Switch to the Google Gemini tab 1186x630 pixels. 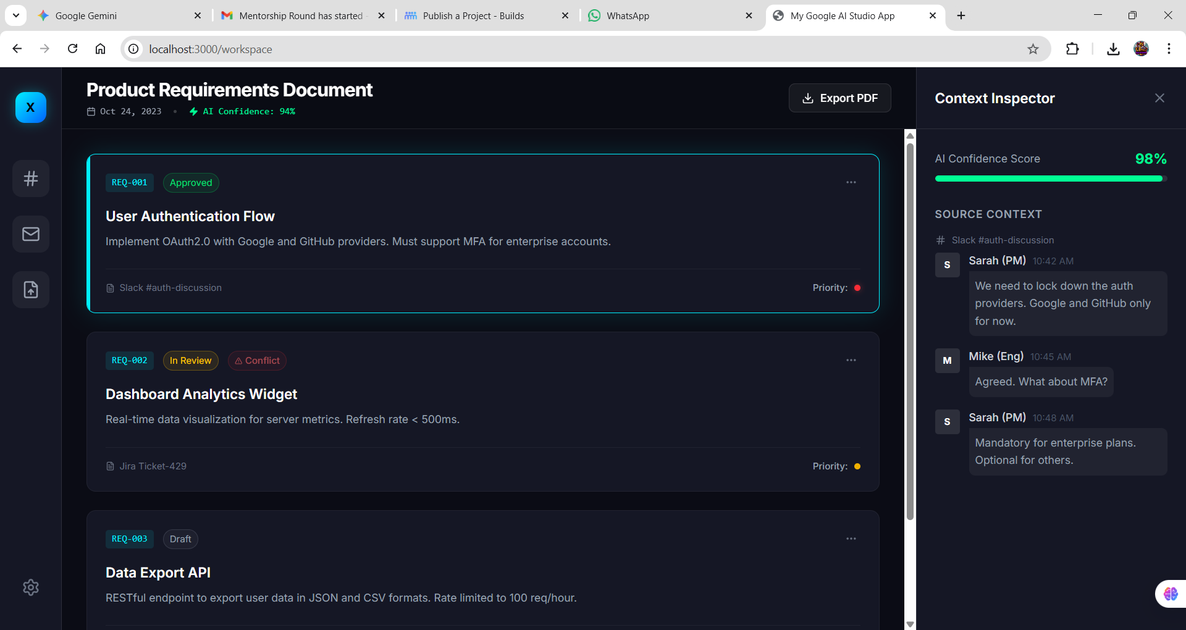[x=117, y=15]
